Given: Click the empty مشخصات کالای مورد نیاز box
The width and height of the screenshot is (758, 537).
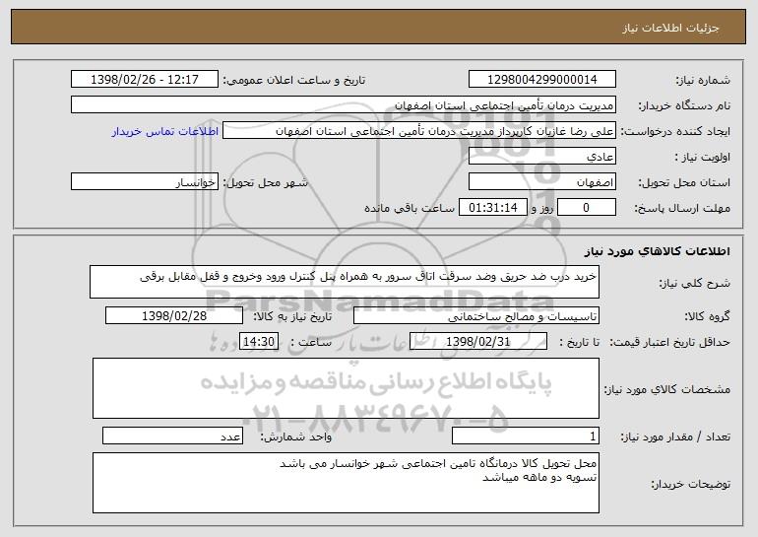Looking at the screenshot, I should [346, 388].
